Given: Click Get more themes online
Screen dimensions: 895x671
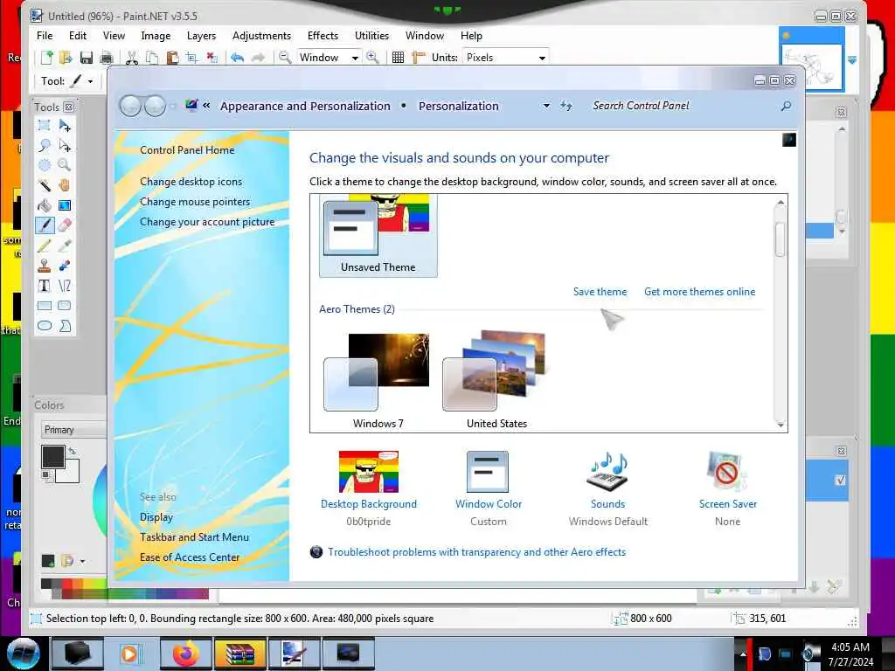Looking at the screenshot, I should [x=700, y=292].
